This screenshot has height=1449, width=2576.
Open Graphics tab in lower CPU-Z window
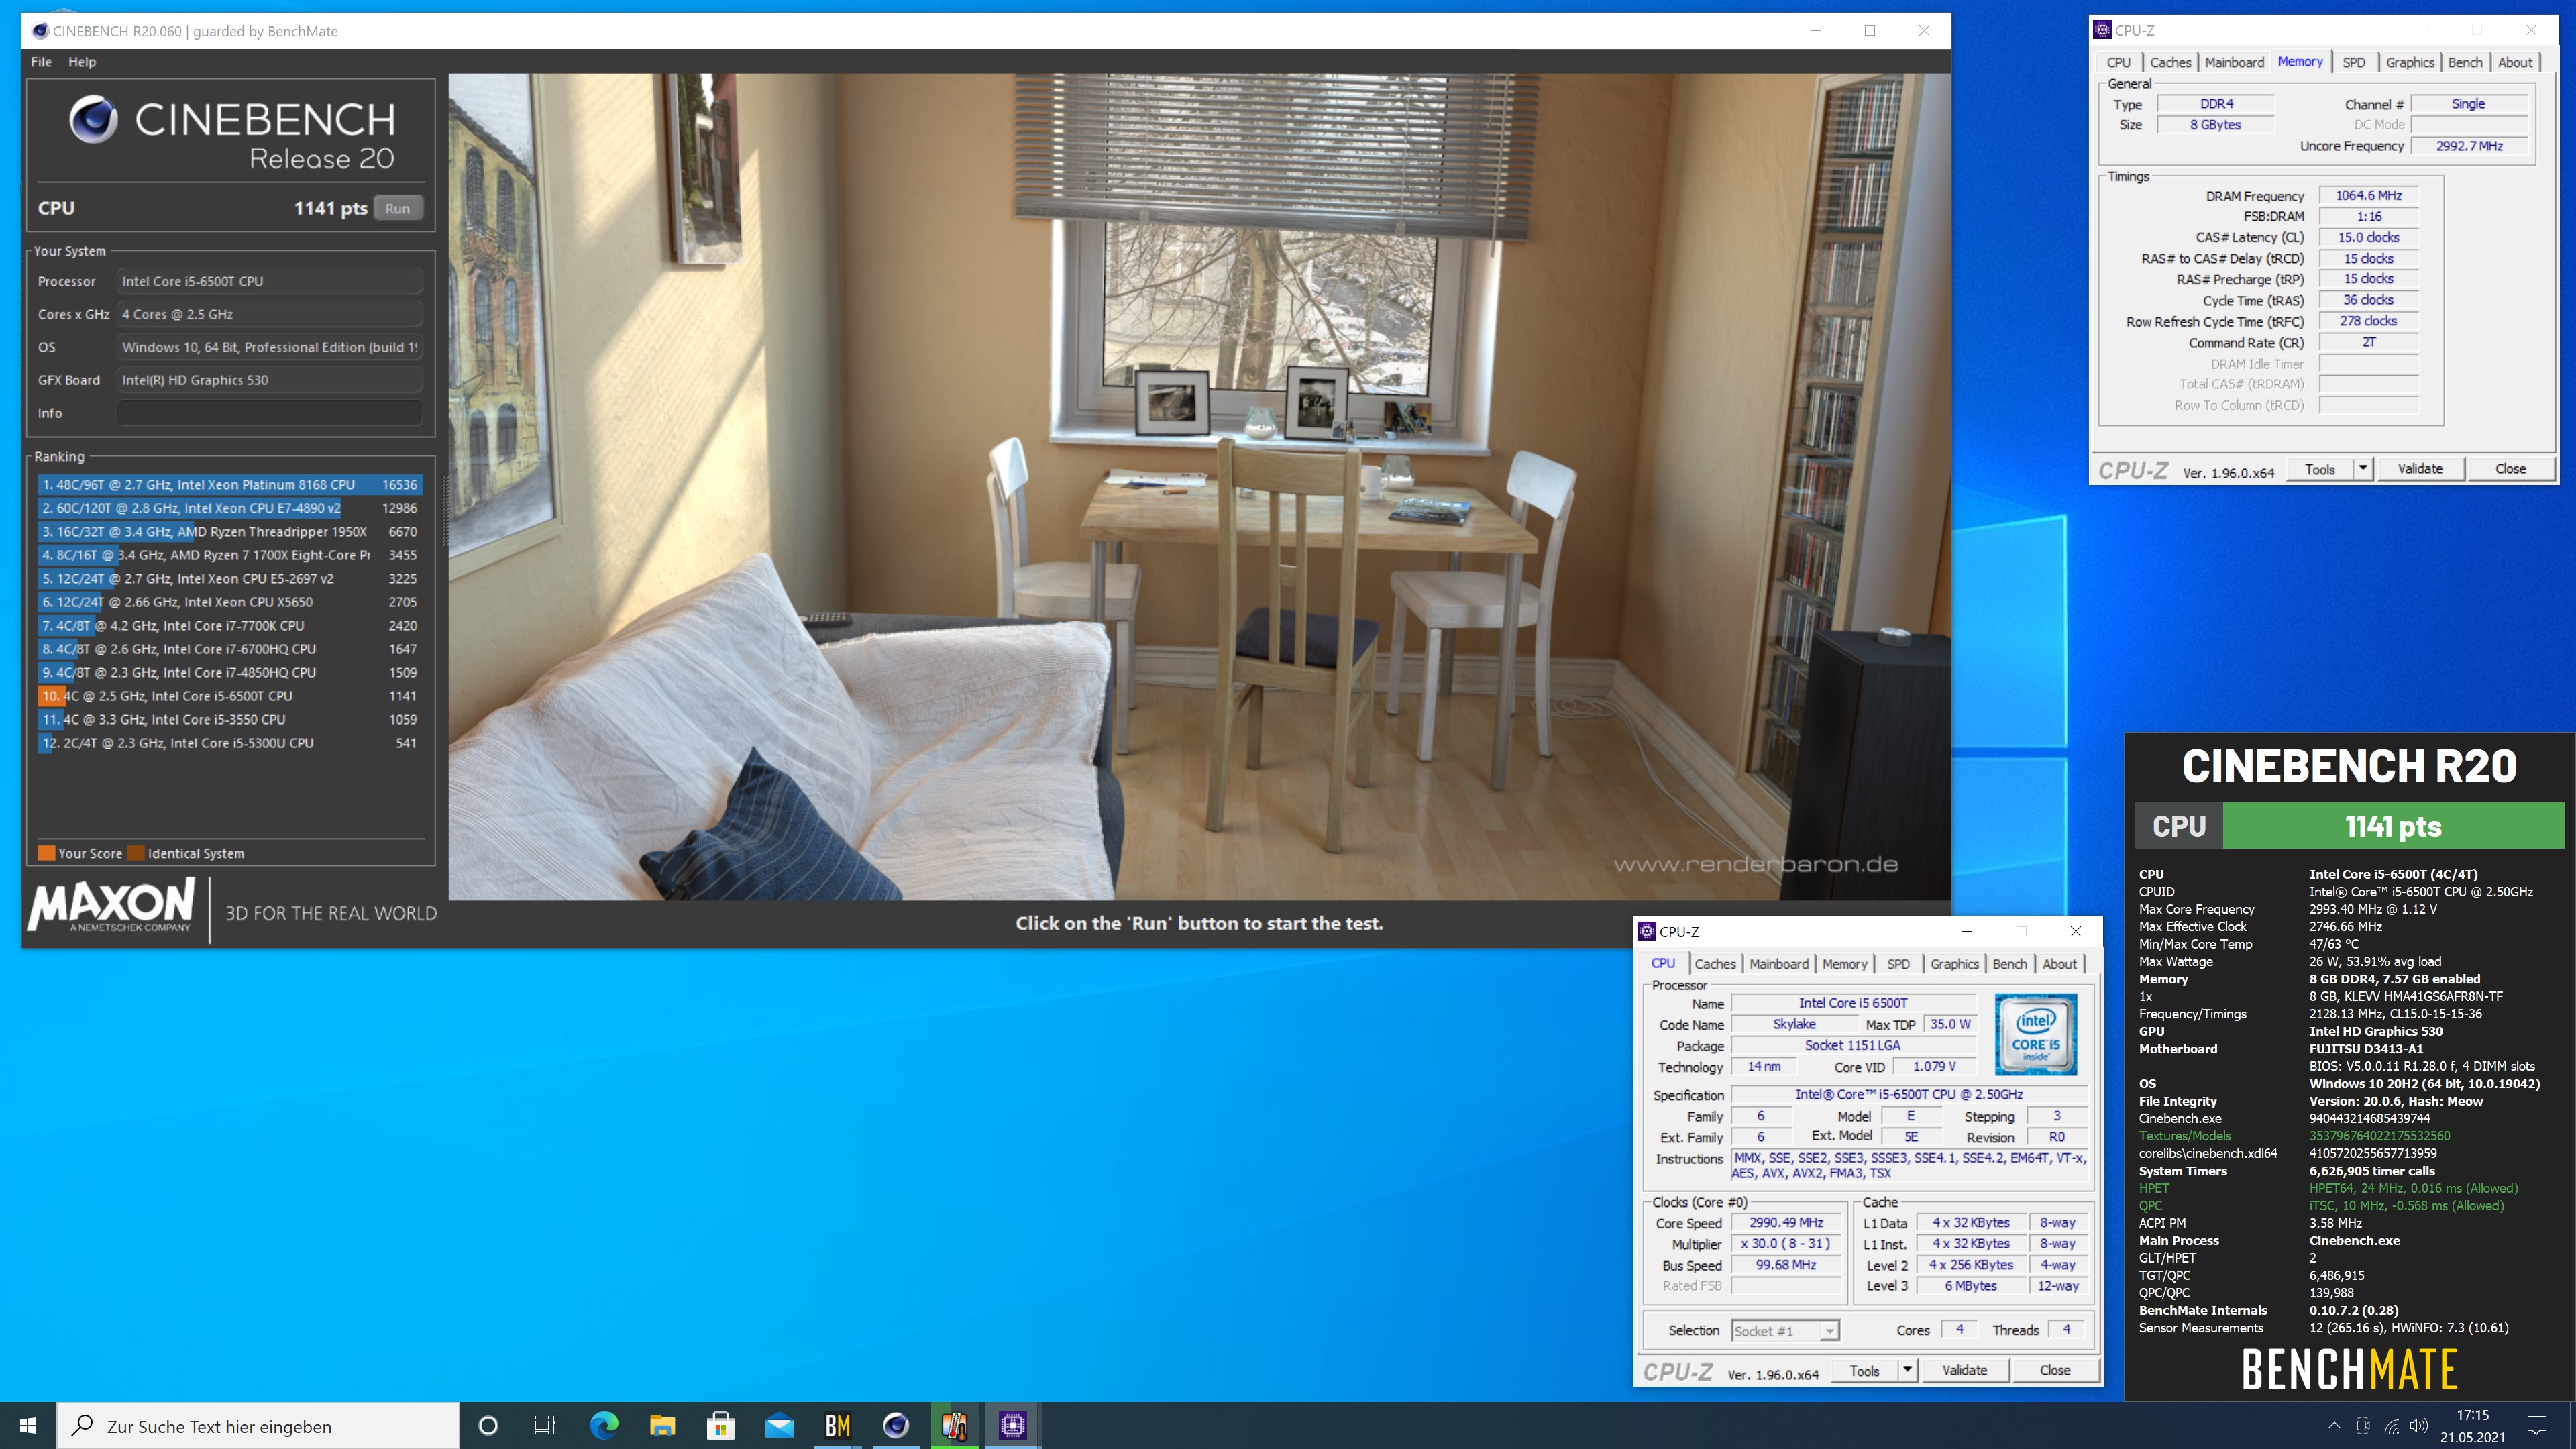[x=1954, y=964]
